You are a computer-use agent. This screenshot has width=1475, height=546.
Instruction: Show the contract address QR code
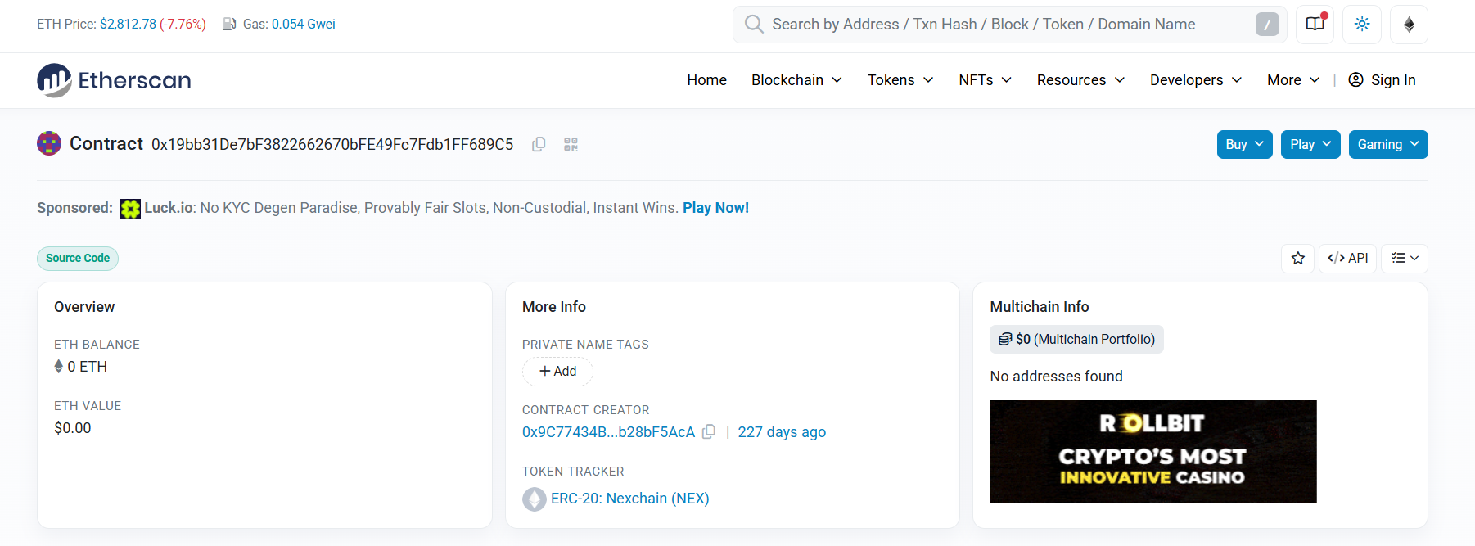(571, 144)
